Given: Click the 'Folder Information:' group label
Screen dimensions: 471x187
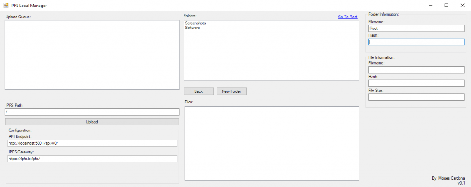Looking at the screenshot, I should pos(384,14).
